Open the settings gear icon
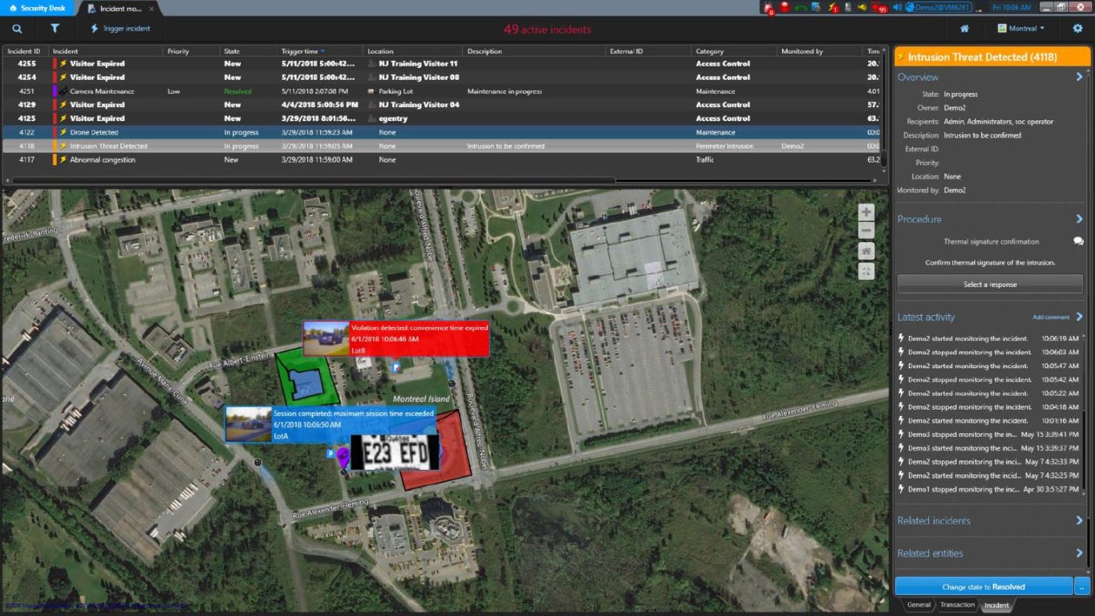Viewport: 1095px width, 616px height. pos(1078,27)
